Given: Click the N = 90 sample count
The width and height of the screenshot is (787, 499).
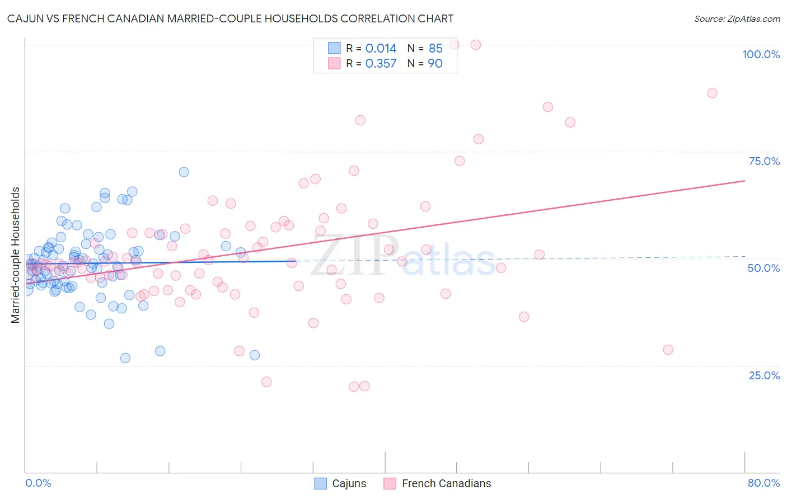Looking at the screenshot, I should pyautogui.click(x=425, y=63).
